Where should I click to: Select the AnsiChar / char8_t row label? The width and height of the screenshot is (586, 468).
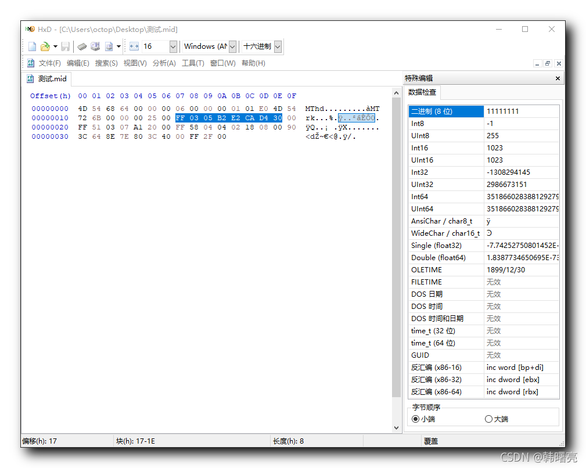[x=442, y=221]
